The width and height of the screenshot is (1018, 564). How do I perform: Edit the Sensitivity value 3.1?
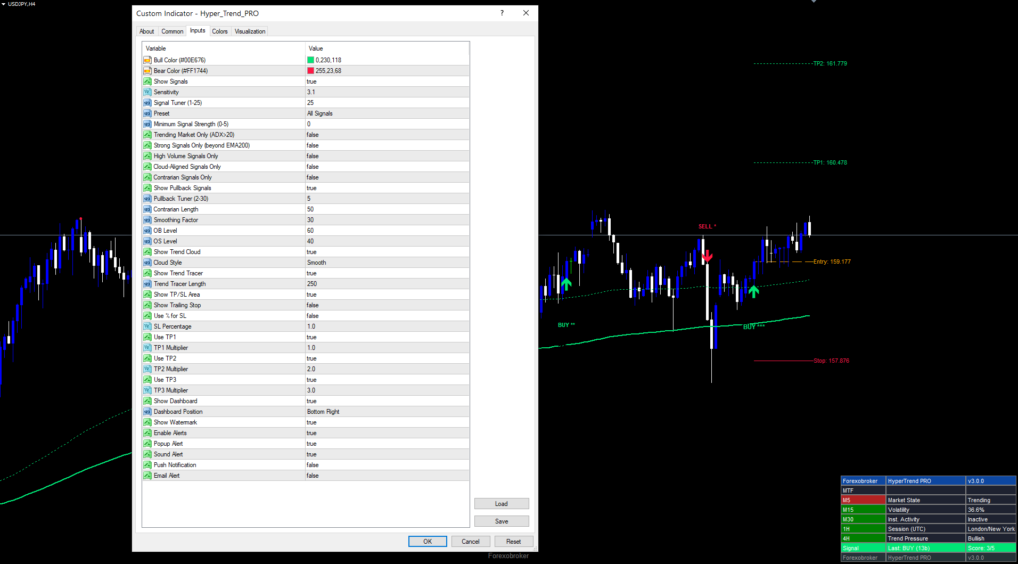[x=387, y=92]
